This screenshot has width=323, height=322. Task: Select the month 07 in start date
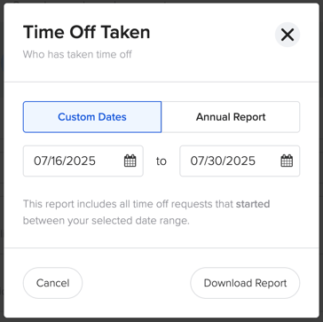pos(39,161)
